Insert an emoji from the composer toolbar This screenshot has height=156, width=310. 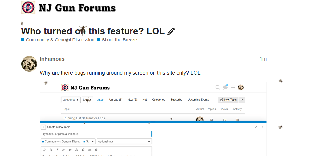click(83, 150)
